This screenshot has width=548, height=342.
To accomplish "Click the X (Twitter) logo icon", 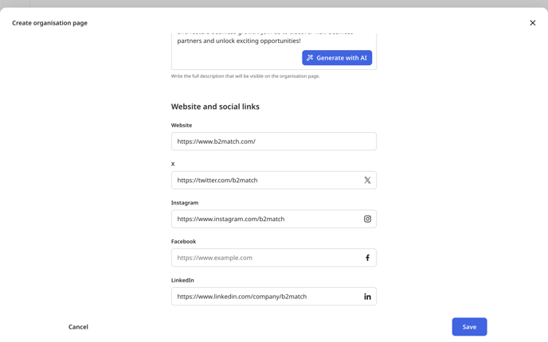I will click(367, 180).
